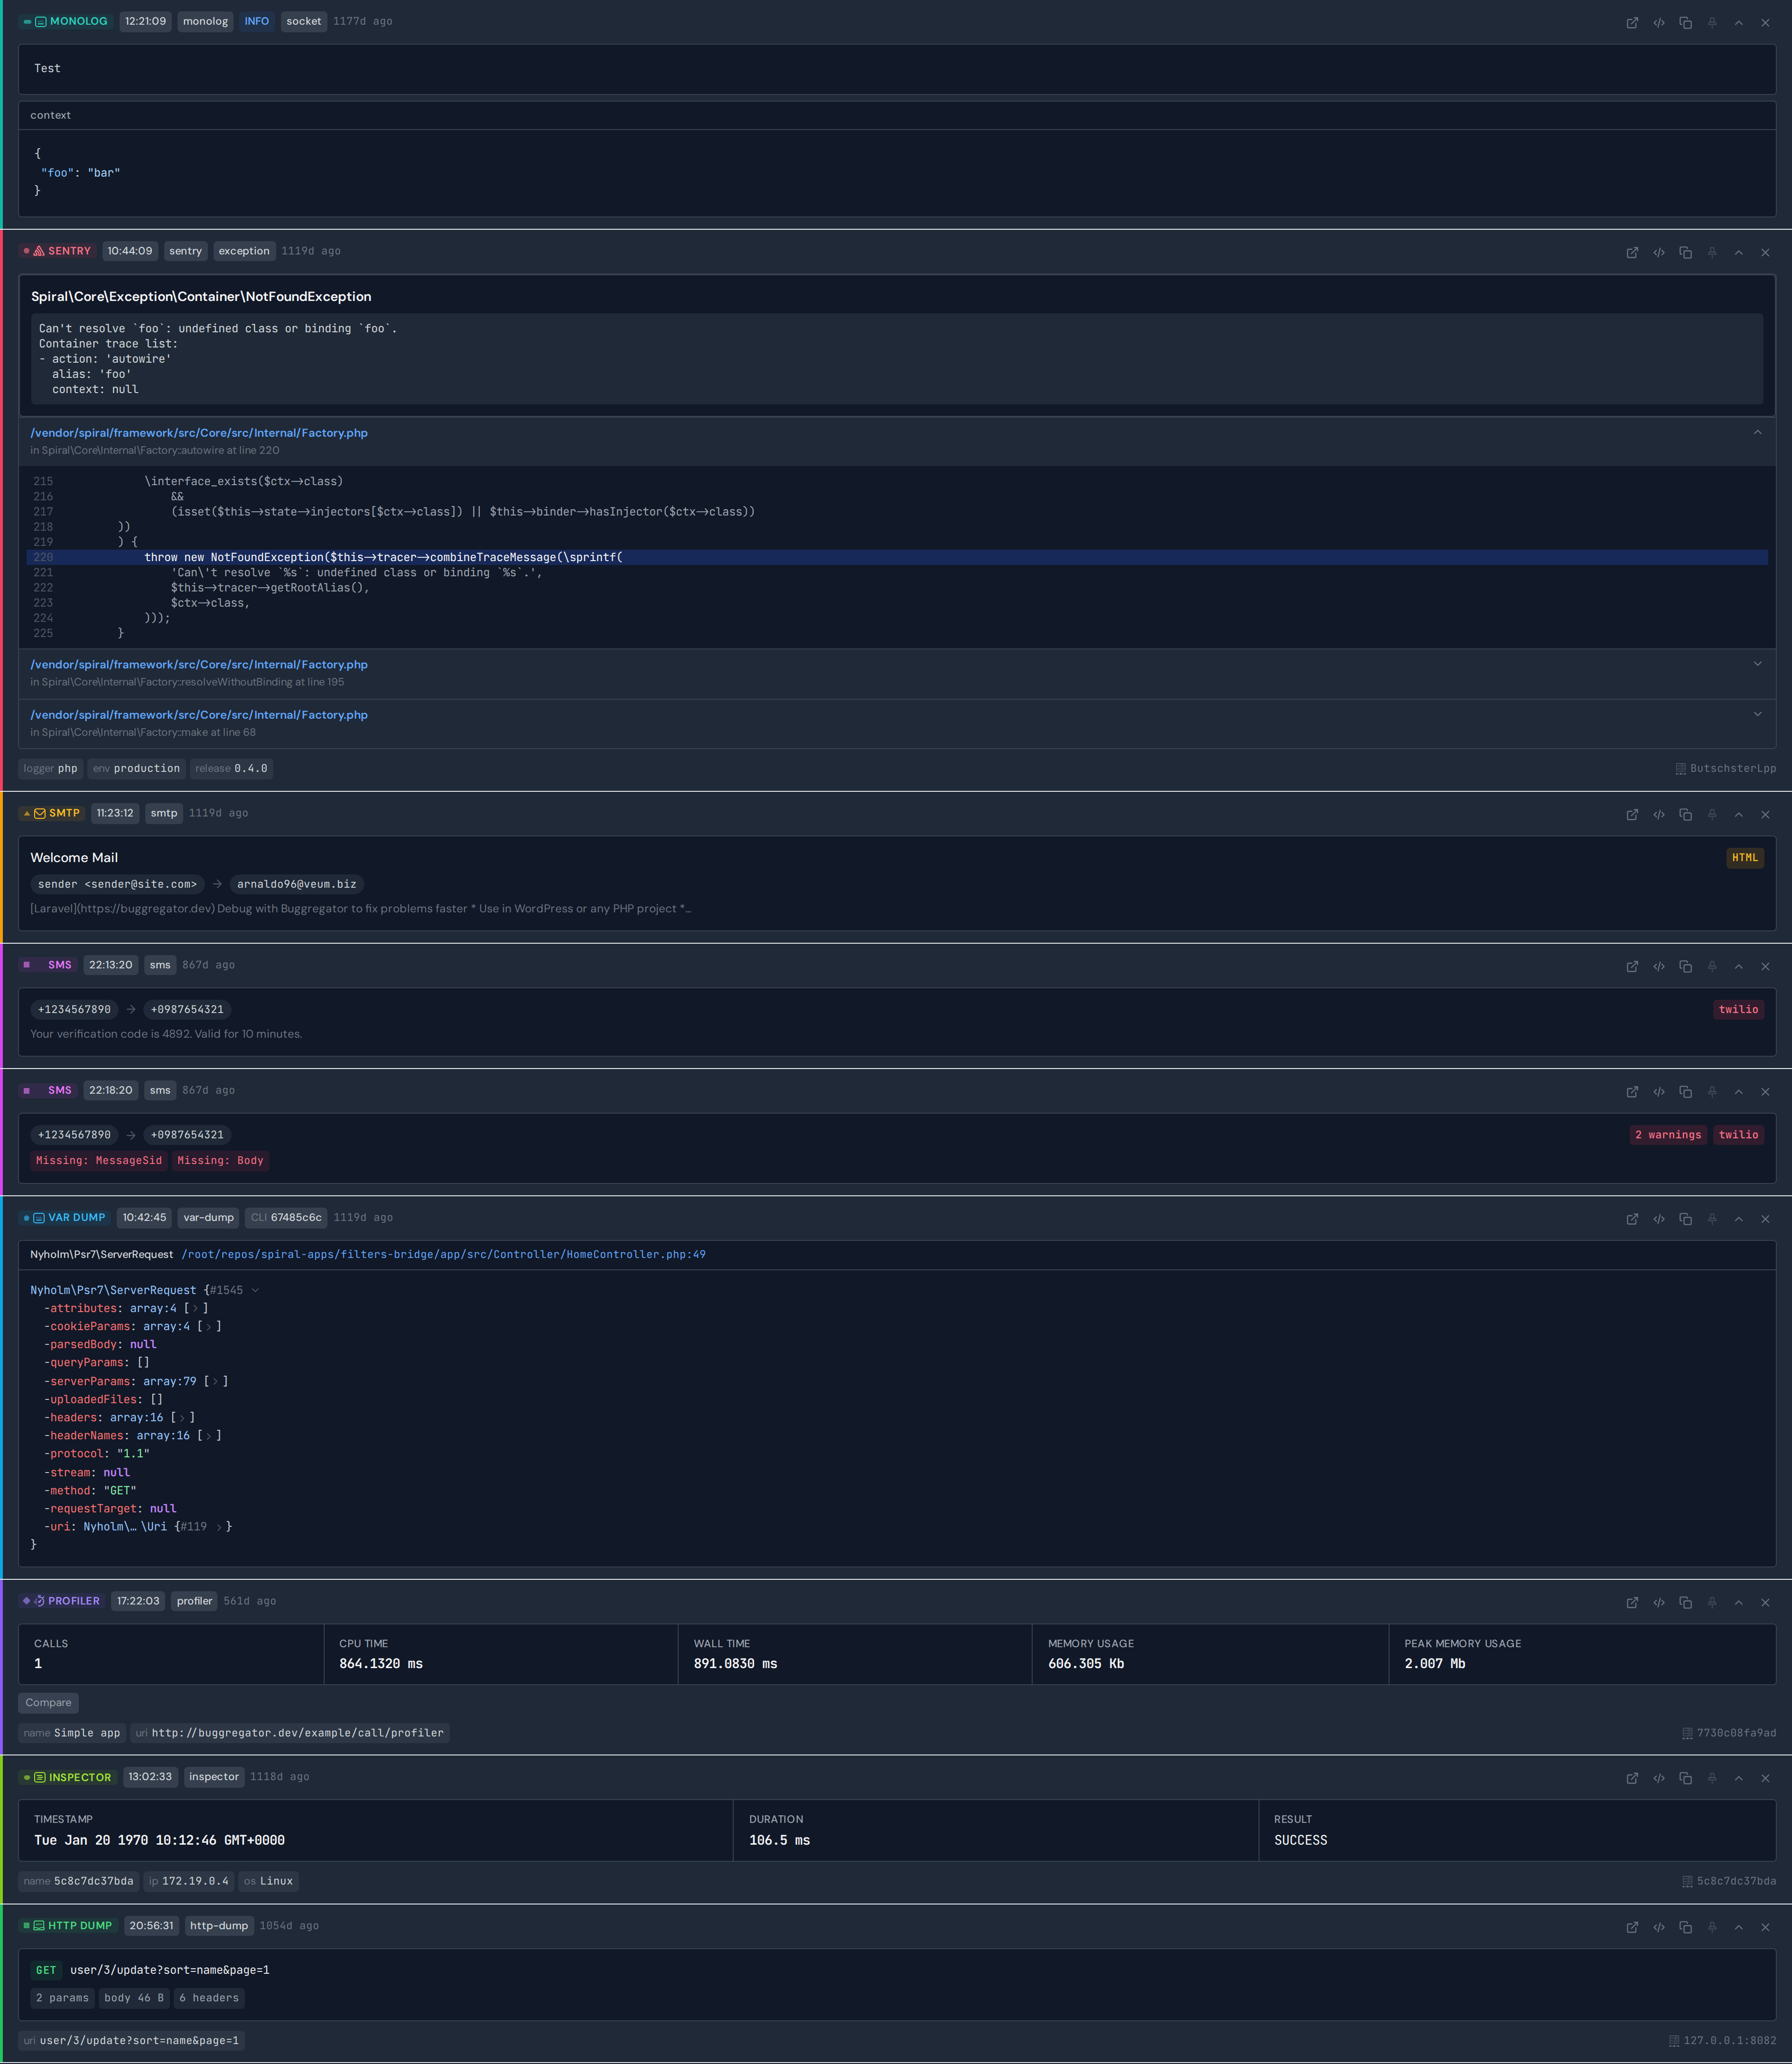Click the '6 headers' tag in HTTP Dump

click(209, 1997)
